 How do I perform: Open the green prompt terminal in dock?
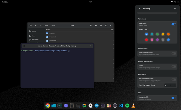(60, 105)
